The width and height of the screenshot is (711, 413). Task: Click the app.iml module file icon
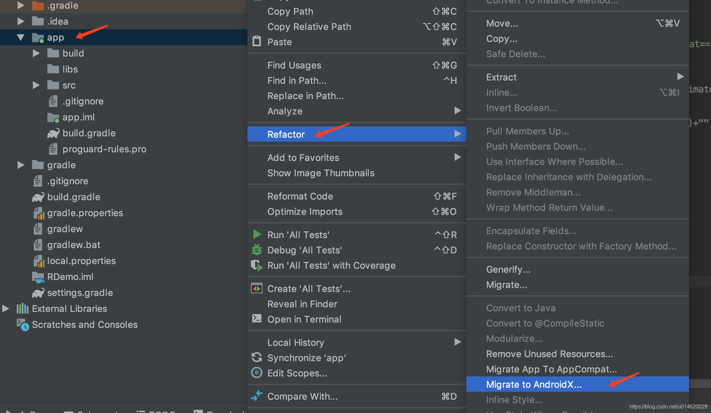coord(53,117)
